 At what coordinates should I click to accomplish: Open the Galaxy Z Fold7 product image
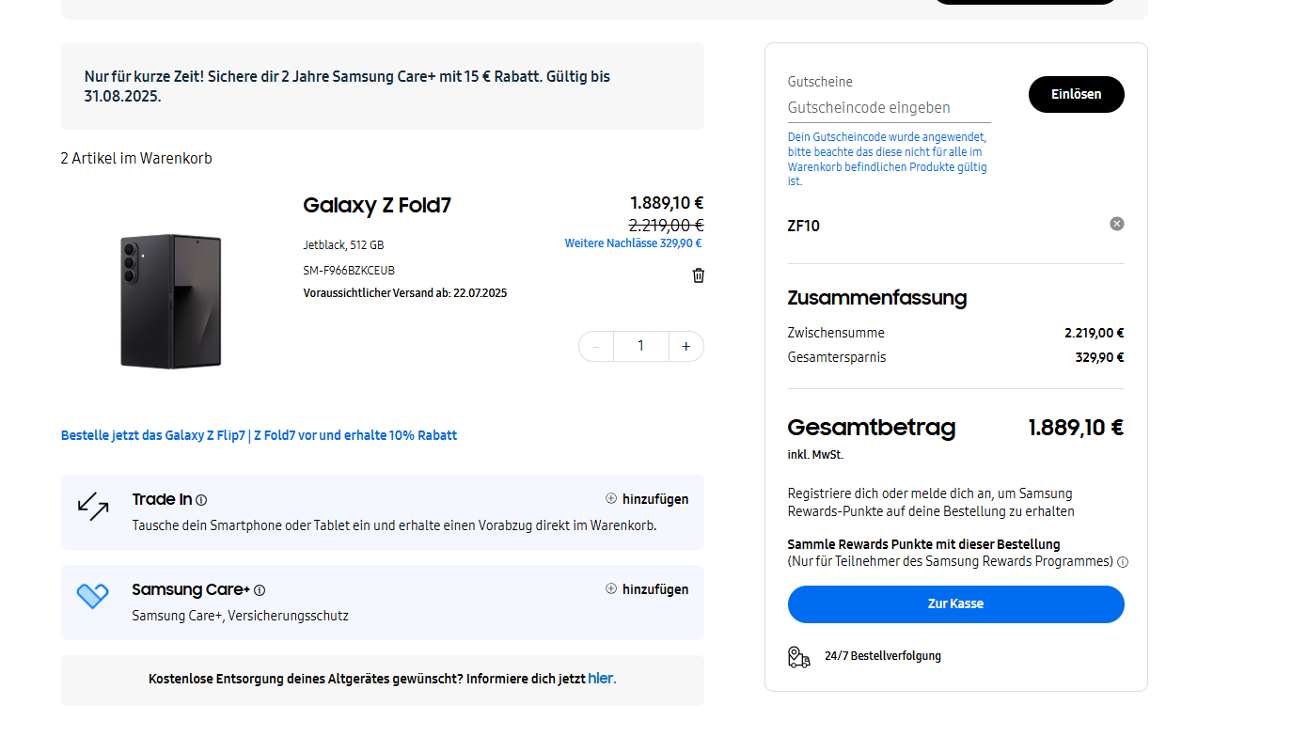[170, 301]
